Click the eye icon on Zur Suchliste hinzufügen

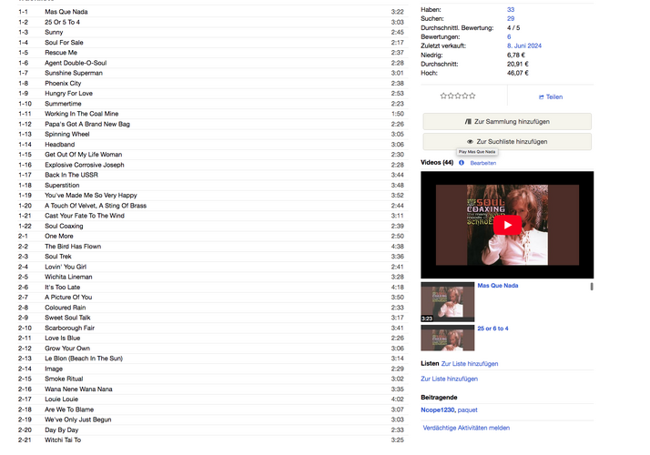(x=470, y=142)
